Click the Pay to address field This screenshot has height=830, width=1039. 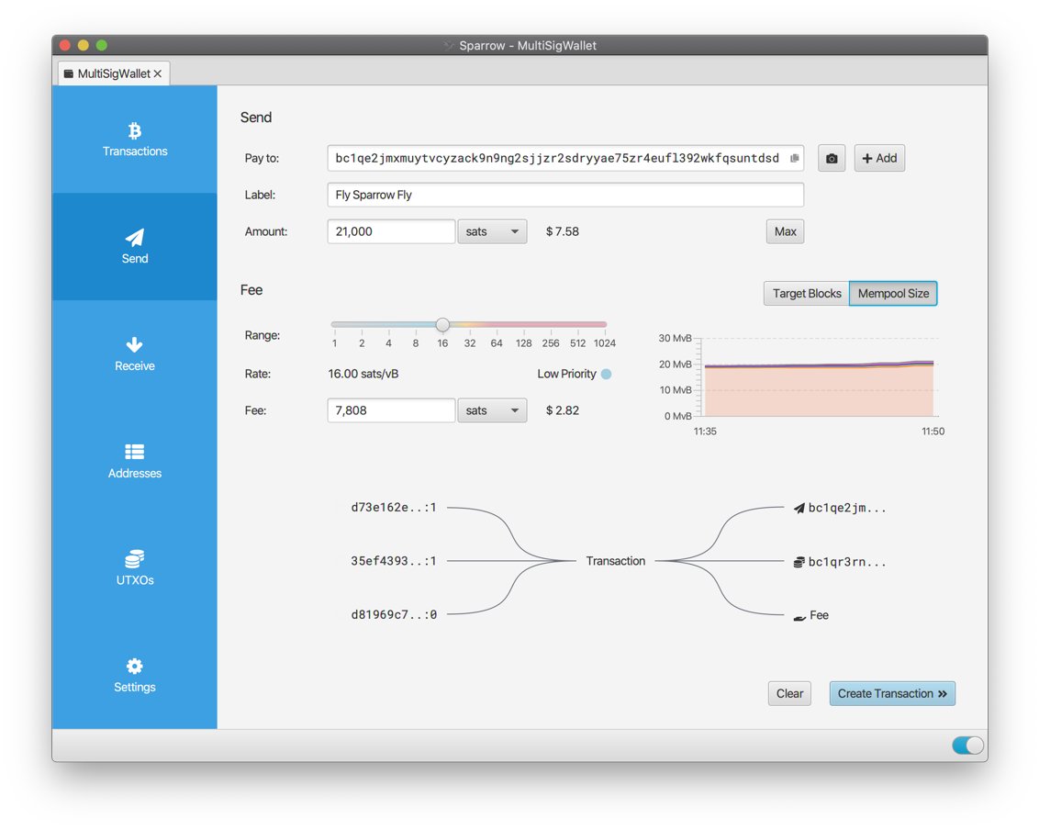[x=565, y=158]
